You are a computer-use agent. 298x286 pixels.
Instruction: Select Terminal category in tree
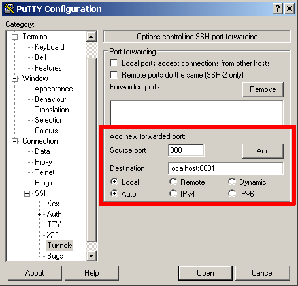35,37
